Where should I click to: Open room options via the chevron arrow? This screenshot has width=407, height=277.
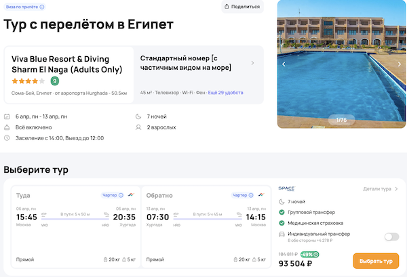coord(252,63)
